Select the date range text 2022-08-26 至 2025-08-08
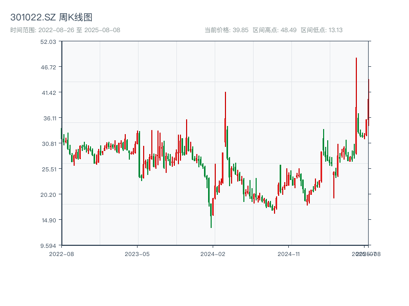This screenshot has width=409, height=306. [x=79, y=30]
